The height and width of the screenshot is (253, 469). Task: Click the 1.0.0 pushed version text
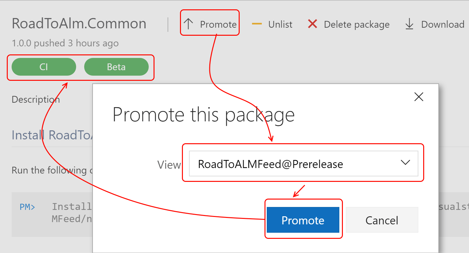pyautogui.click(x=65, y=43)
